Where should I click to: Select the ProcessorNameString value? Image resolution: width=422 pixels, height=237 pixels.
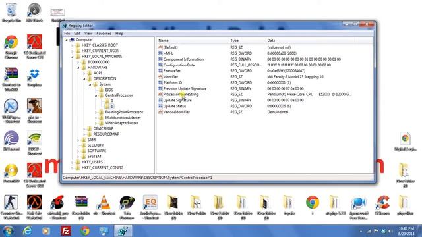[181, 94]
